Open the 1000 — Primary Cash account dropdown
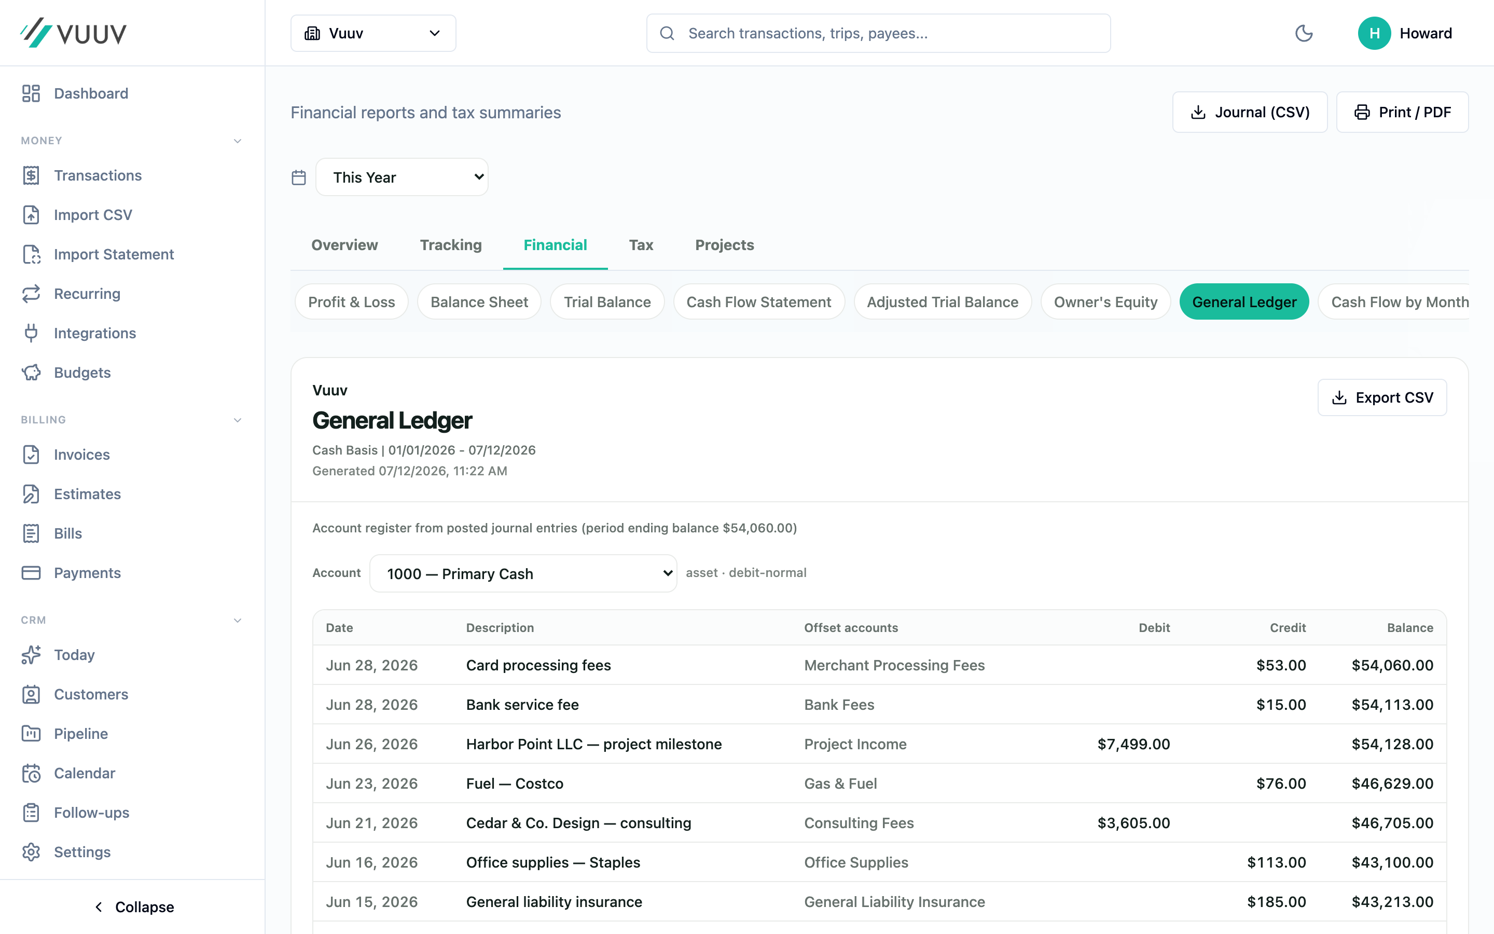The height and width of the screenshot is (934, 1494). 523,573
